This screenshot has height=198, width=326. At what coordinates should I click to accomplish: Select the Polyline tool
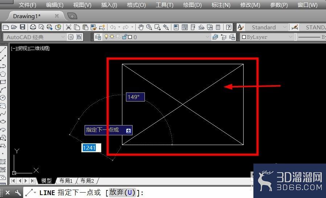tap(3, 66)
